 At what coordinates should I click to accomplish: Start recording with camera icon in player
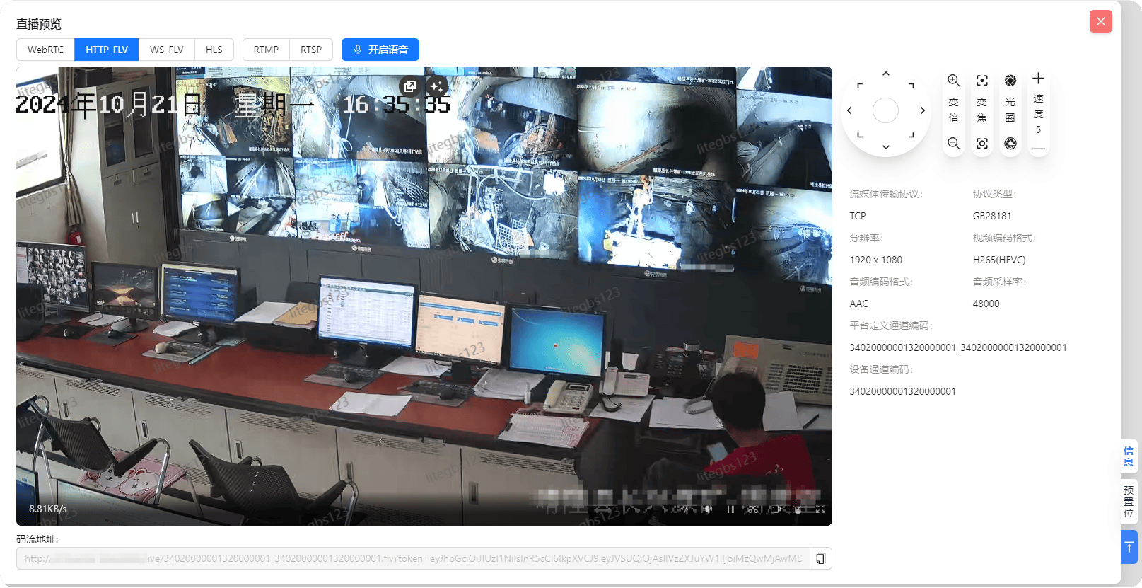[776, 509]
